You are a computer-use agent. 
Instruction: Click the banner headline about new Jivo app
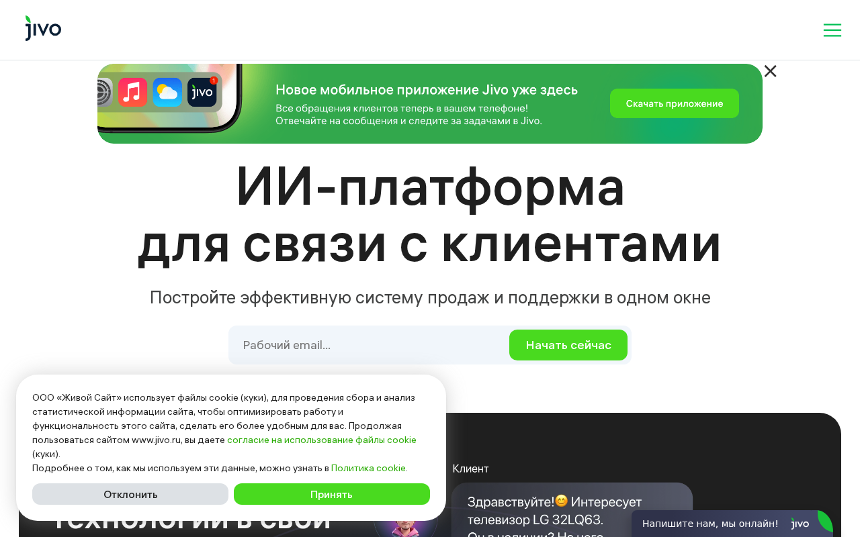pos(427,90)
